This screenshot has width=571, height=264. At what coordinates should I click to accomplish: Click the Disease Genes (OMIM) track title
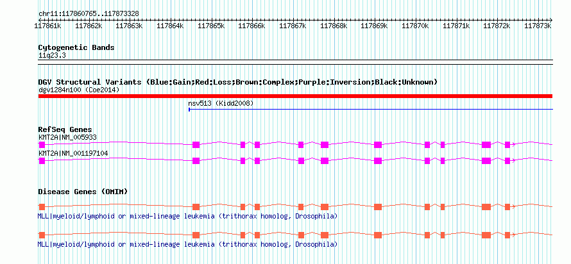point(83,192)
